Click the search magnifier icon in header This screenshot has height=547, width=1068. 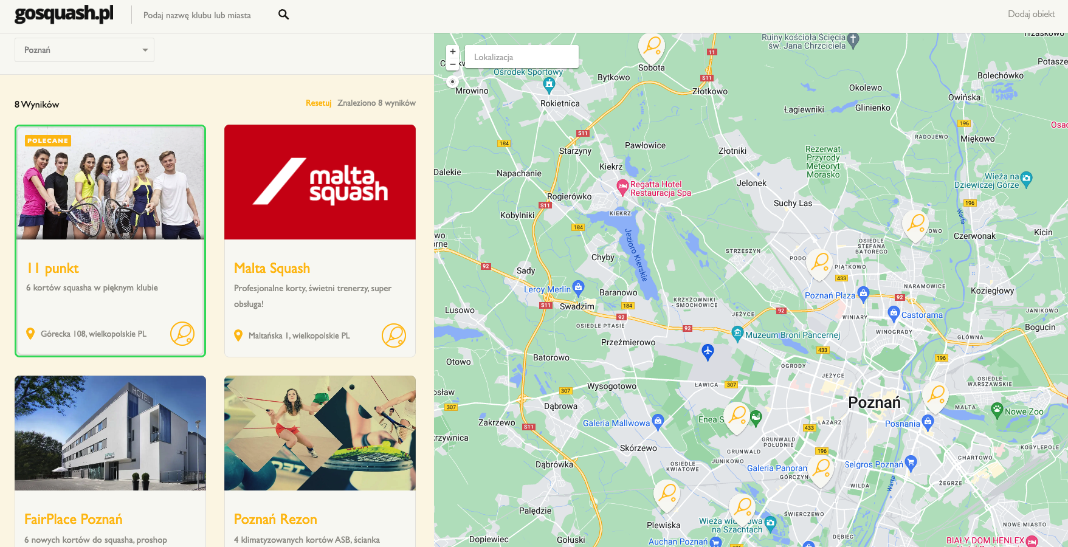click(x=283, y=15)
